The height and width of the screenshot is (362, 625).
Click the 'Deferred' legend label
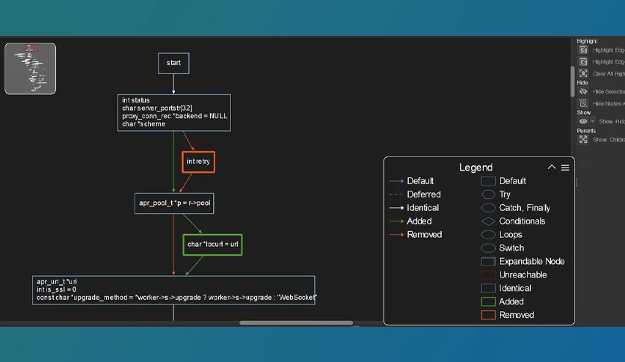424,194
